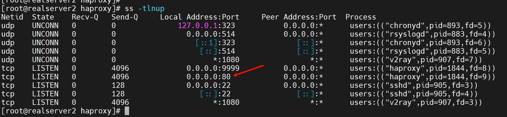
Task: Click the haproxy process entry with fd=8
Action: tap(422, 68)
